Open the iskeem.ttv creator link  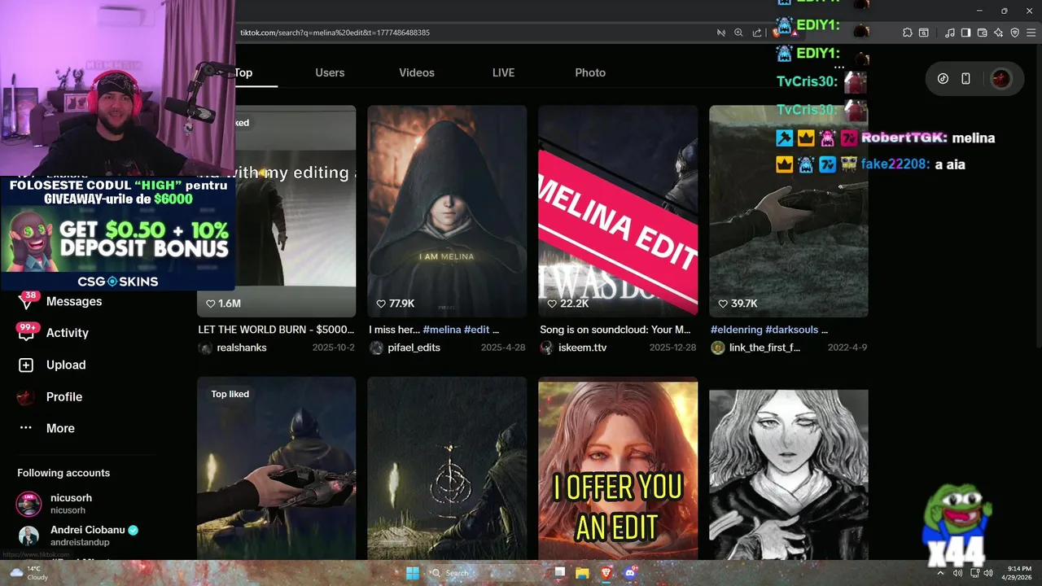click(582, 348)
